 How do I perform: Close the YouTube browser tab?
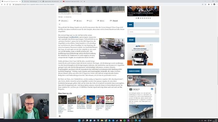pyautogui.click(x=81, y=1)
